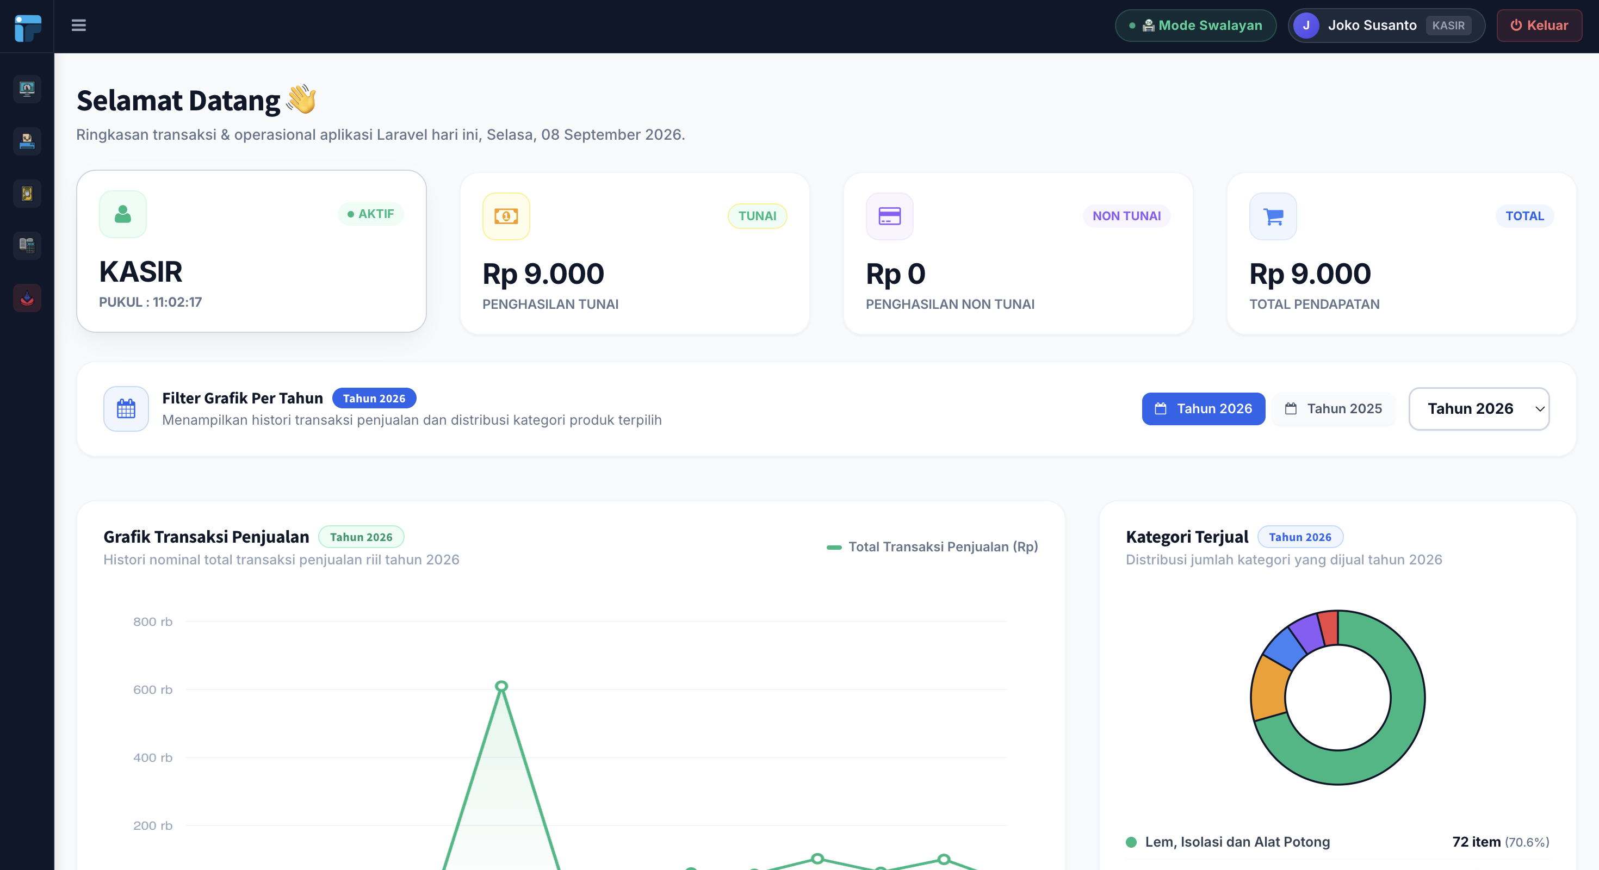Click TOTAL PENDAPATAN label
This screenshot has width=1599, height=870.
1314,304
